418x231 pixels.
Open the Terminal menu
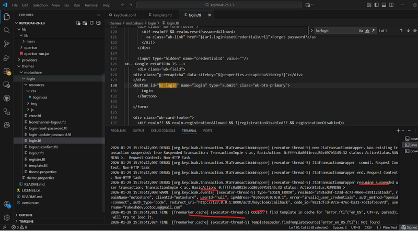[91, 5]
